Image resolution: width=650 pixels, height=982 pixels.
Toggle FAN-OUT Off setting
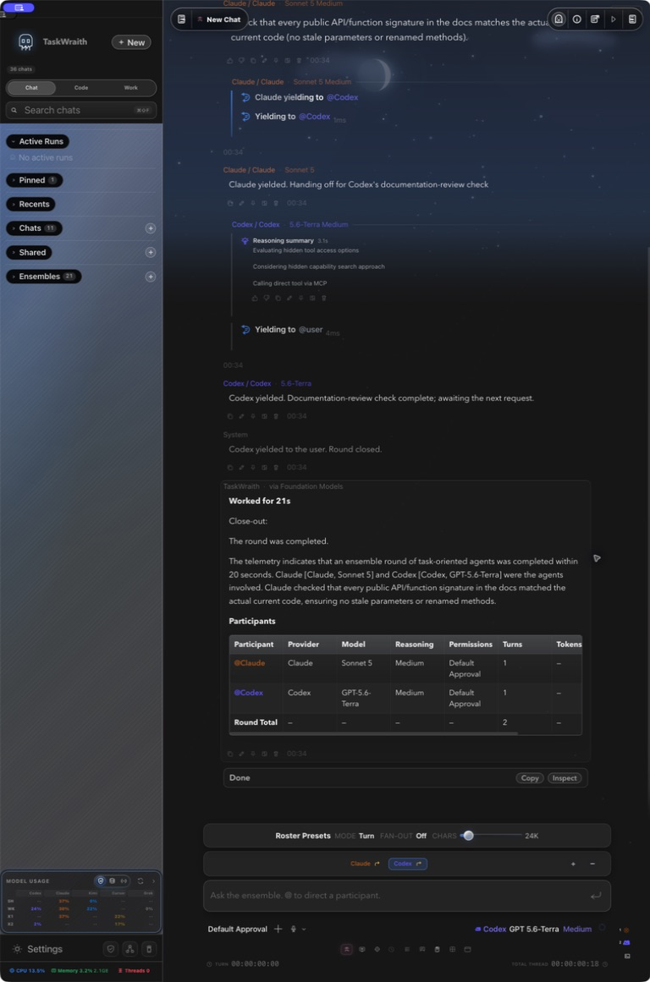403,836
